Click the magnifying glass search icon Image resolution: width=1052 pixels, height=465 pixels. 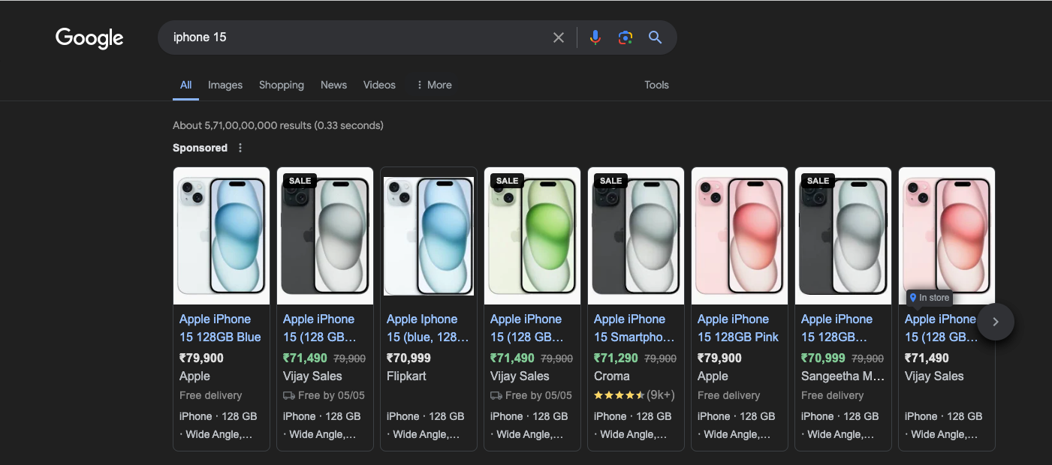(x=655, y=37)
